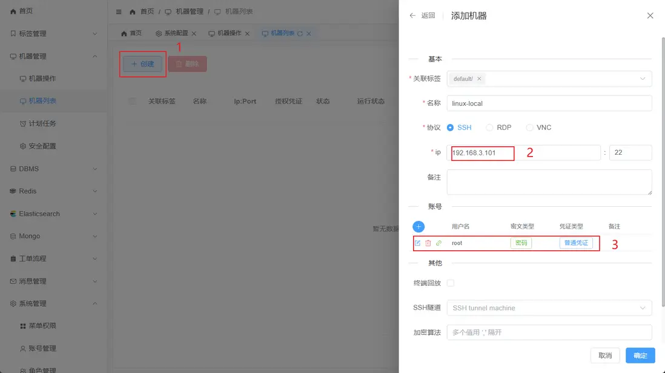
Task: Click the home icon in the breadcrumb
Action: tap(132, 12)
